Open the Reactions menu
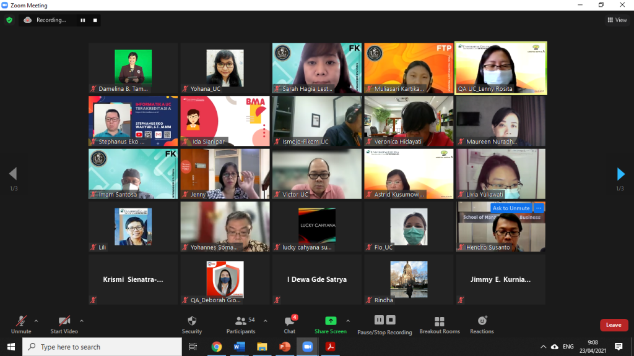 coord(482,325)
